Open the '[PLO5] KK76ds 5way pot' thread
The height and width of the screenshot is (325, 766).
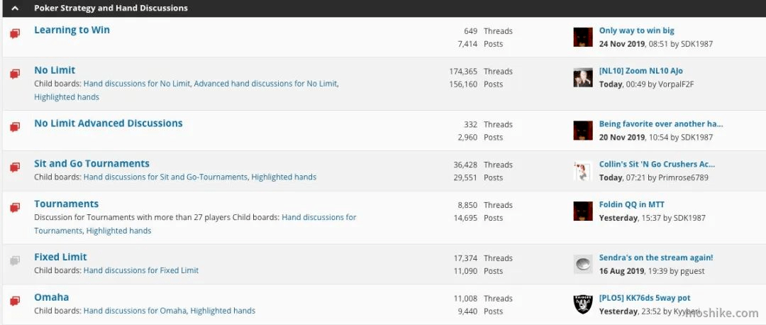point(645,297)
